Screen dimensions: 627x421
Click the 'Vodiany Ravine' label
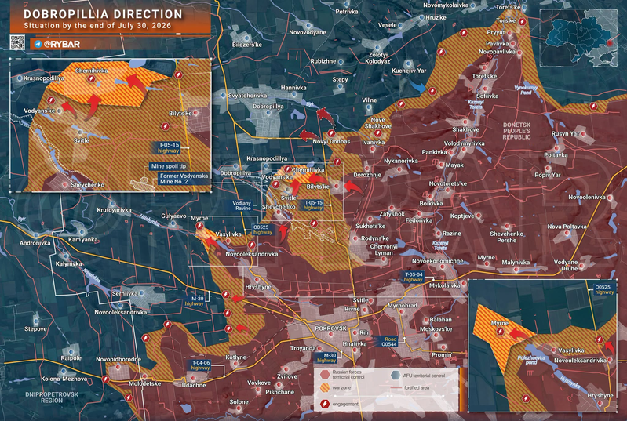point(242,205)
